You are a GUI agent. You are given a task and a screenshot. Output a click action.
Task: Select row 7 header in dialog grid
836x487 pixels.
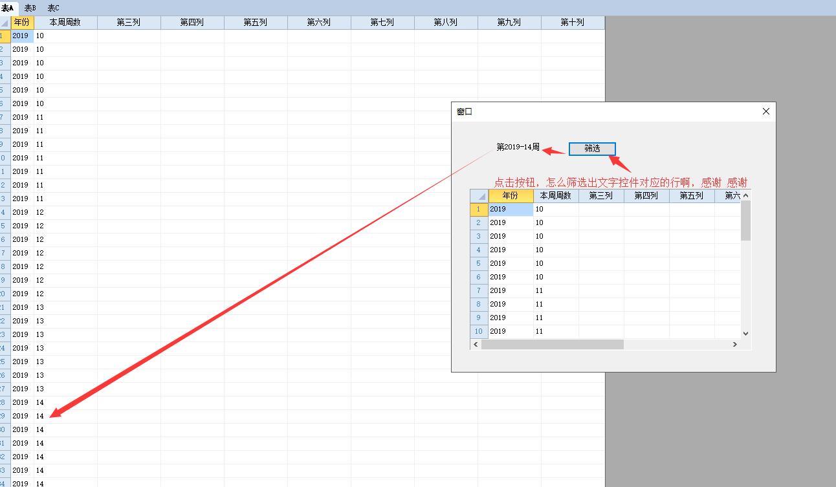pos(479,290)
